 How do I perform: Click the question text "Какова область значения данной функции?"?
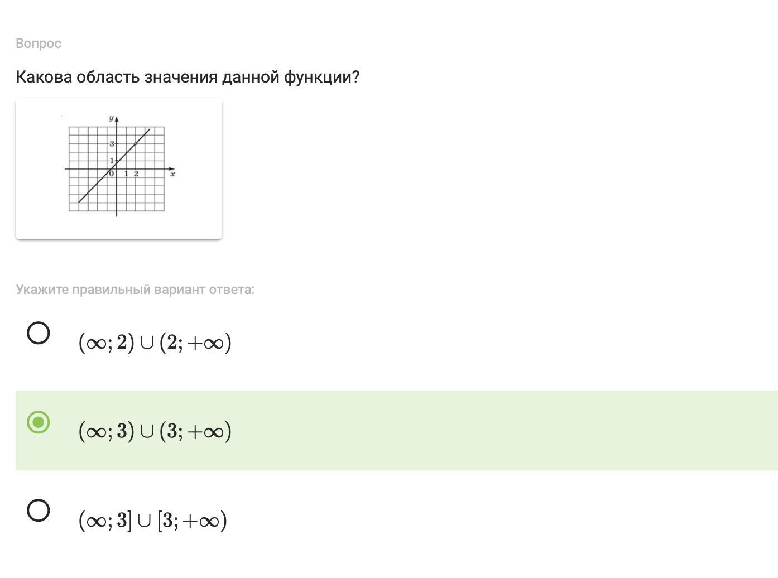pyautogui.click(x=188, y=77)
